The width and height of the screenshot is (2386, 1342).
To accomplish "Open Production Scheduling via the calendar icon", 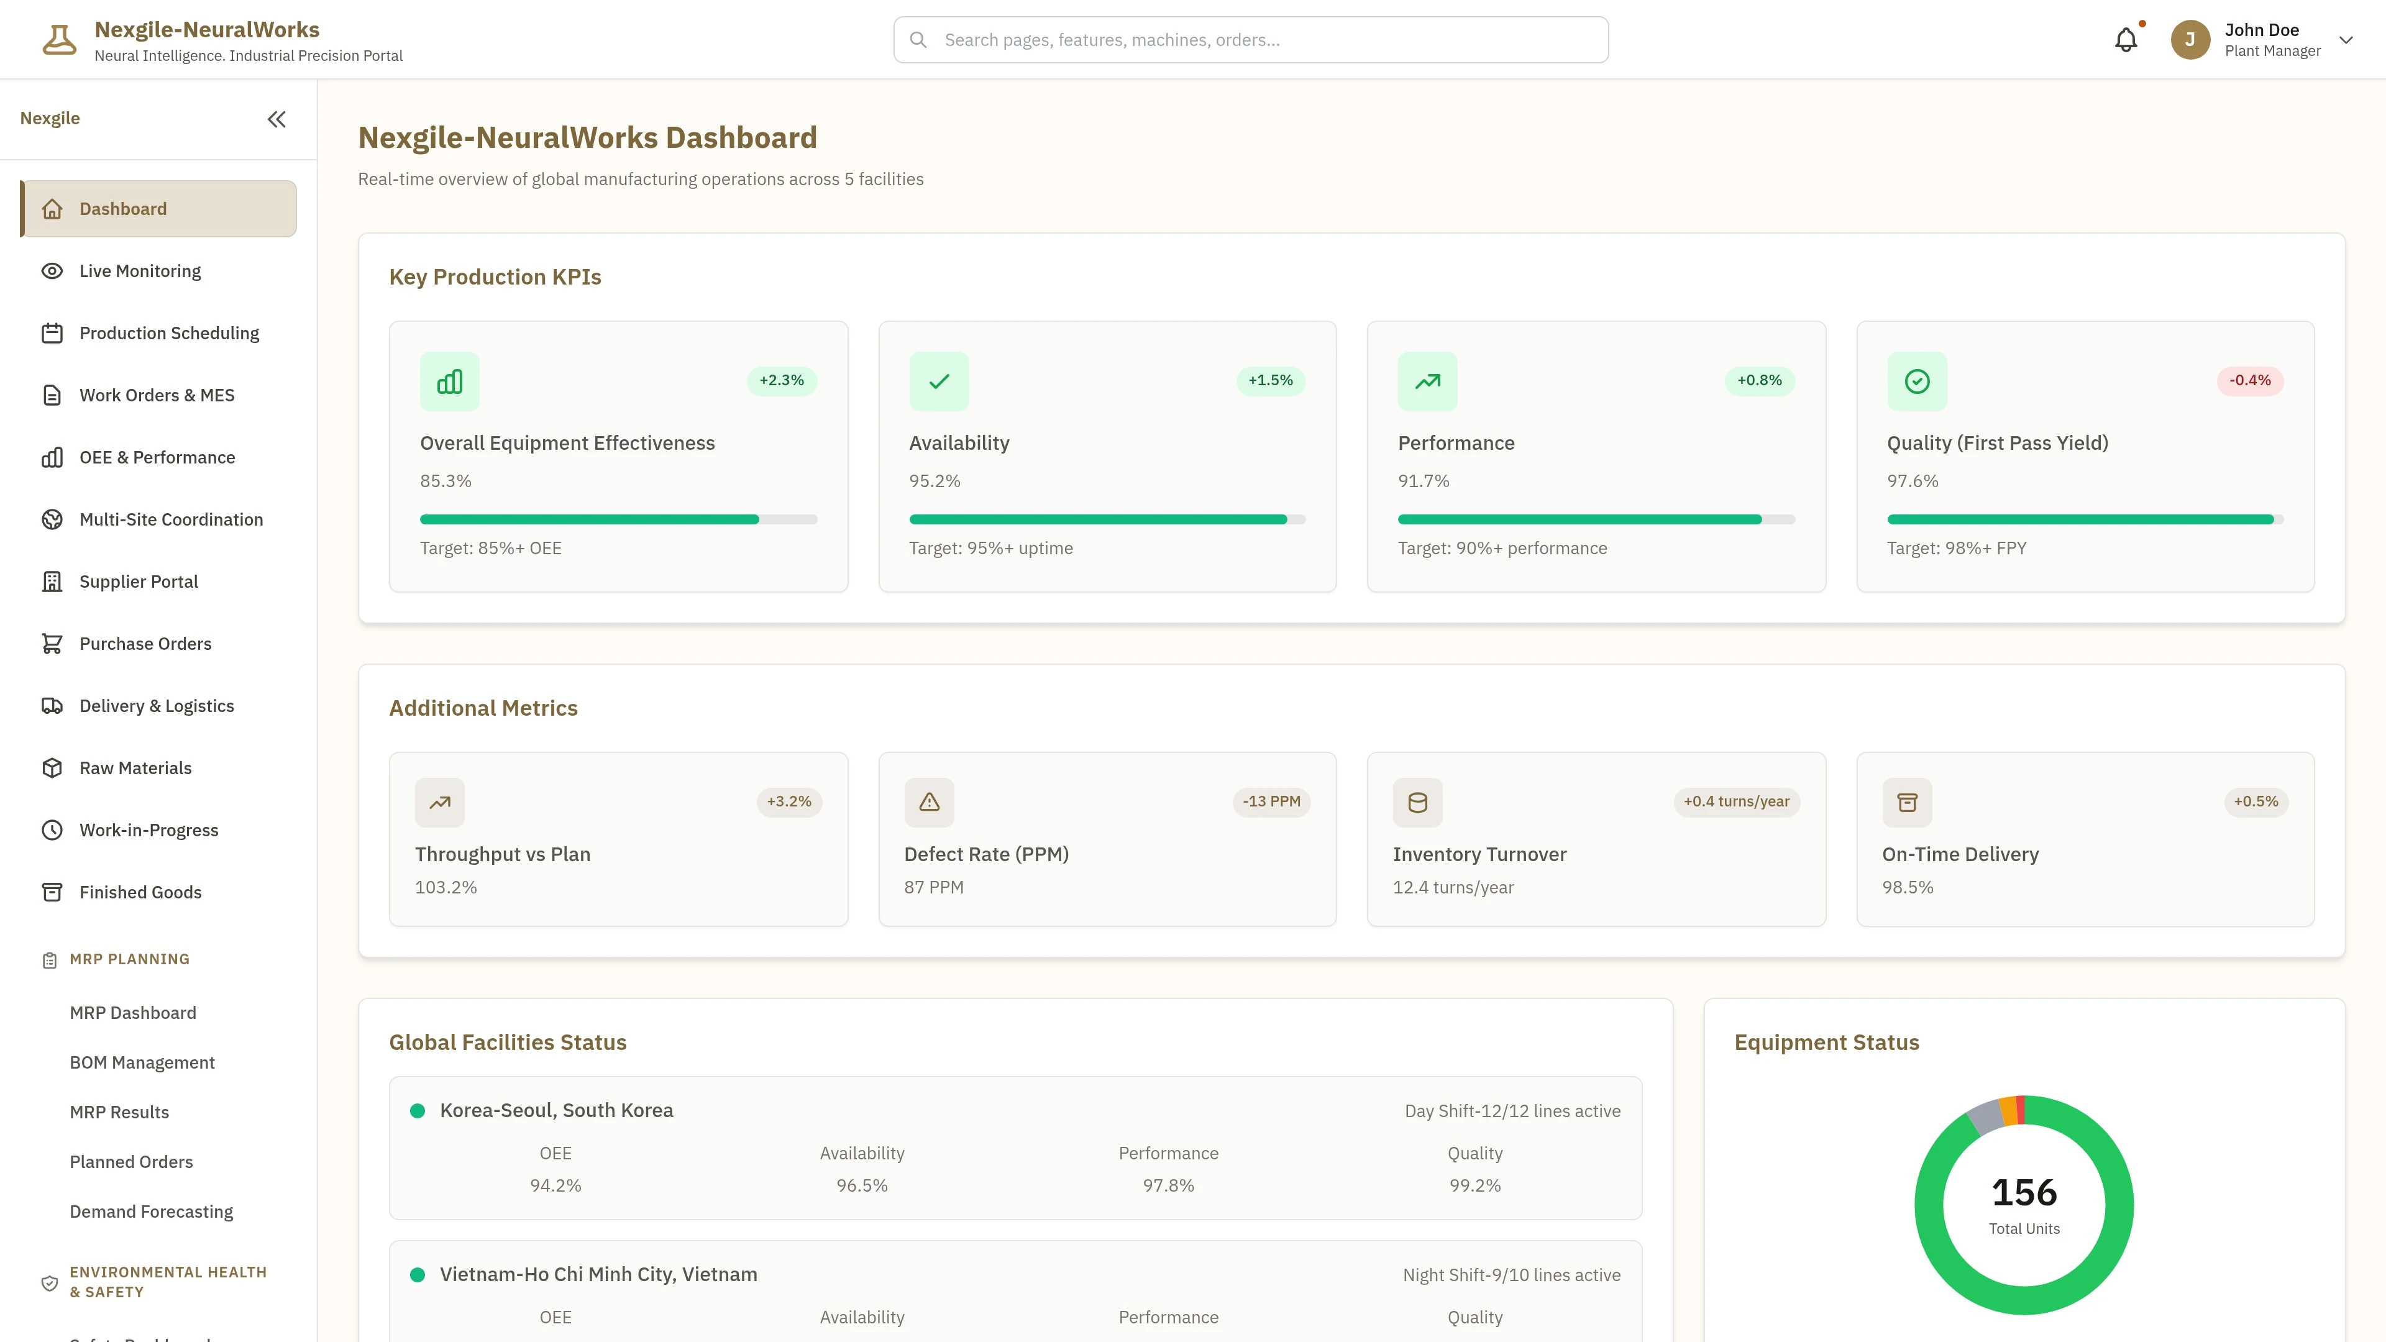I will pos(52,332).
